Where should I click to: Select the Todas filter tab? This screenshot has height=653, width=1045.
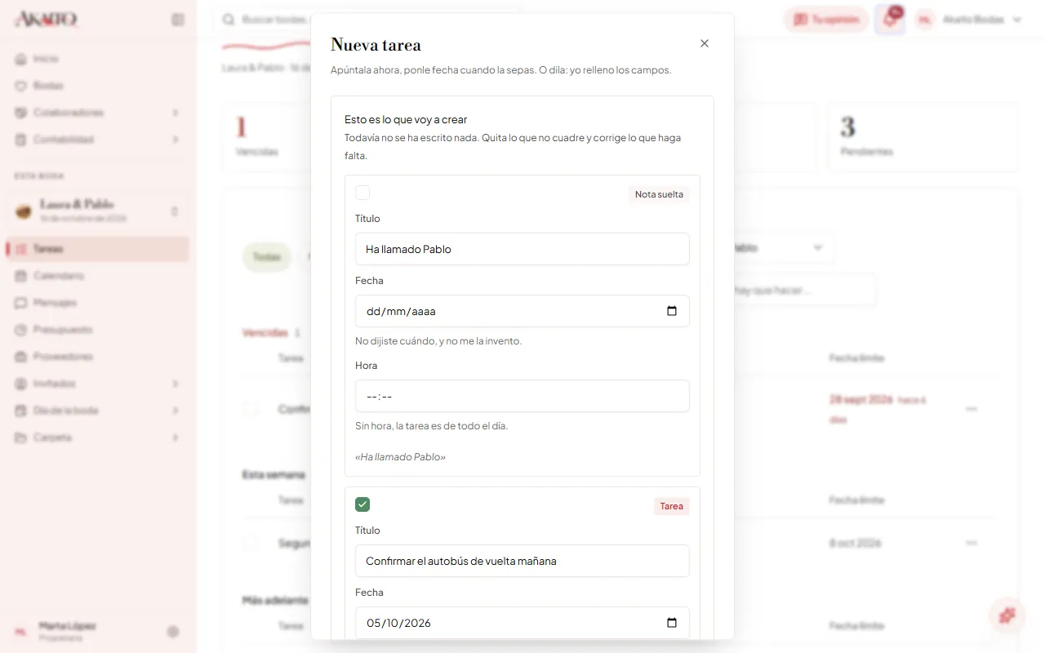point(266,256)
